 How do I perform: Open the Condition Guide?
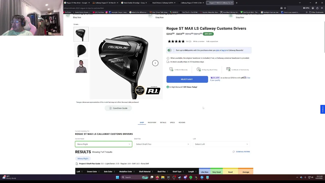118,108
